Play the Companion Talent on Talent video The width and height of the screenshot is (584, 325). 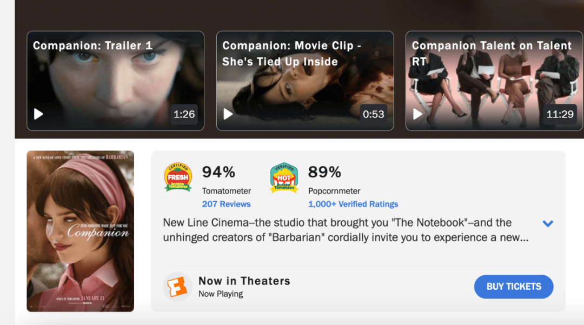(x=417, y=114)
